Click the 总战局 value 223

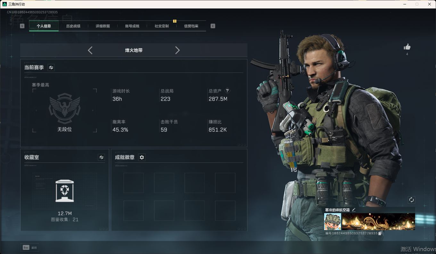(165, 99)
